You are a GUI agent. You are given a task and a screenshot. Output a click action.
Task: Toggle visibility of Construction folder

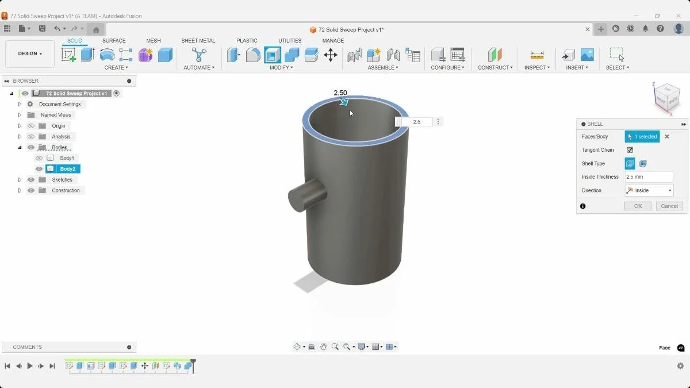(x=31, y=190)
